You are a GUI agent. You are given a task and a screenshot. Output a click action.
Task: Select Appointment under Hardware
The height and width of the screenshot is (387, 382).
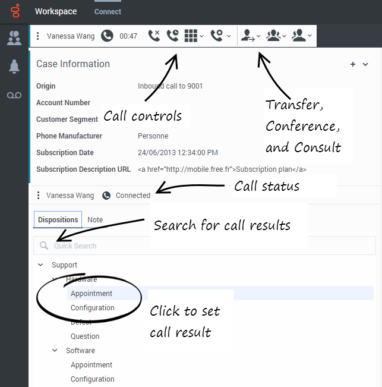pos(91,294)
